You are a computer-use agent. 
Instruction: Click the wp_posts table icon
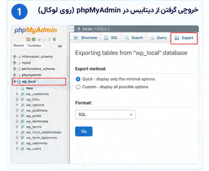click(22, 116)
